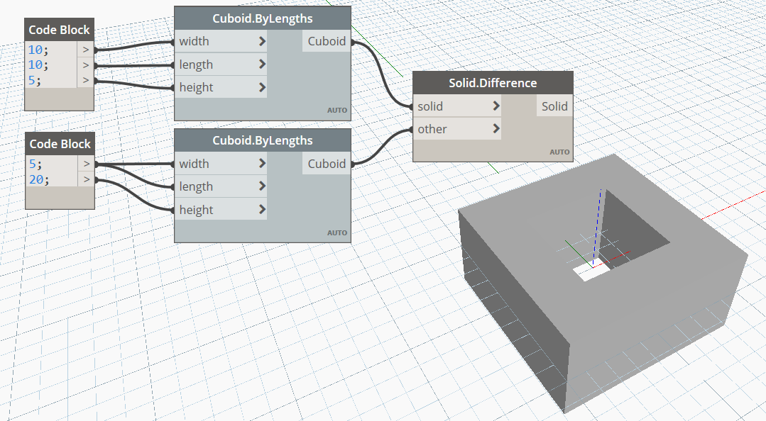The width and height of the screenshot is (766, 421).
Task: Select the Solid.Difference node title
Action: tap(493, 83)
